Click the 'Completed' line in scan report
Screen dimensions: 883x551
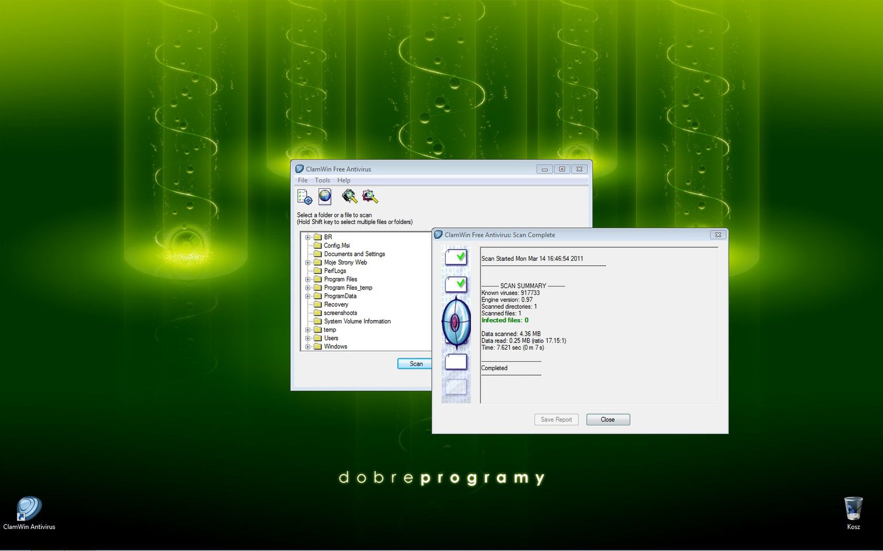[495, 368]
